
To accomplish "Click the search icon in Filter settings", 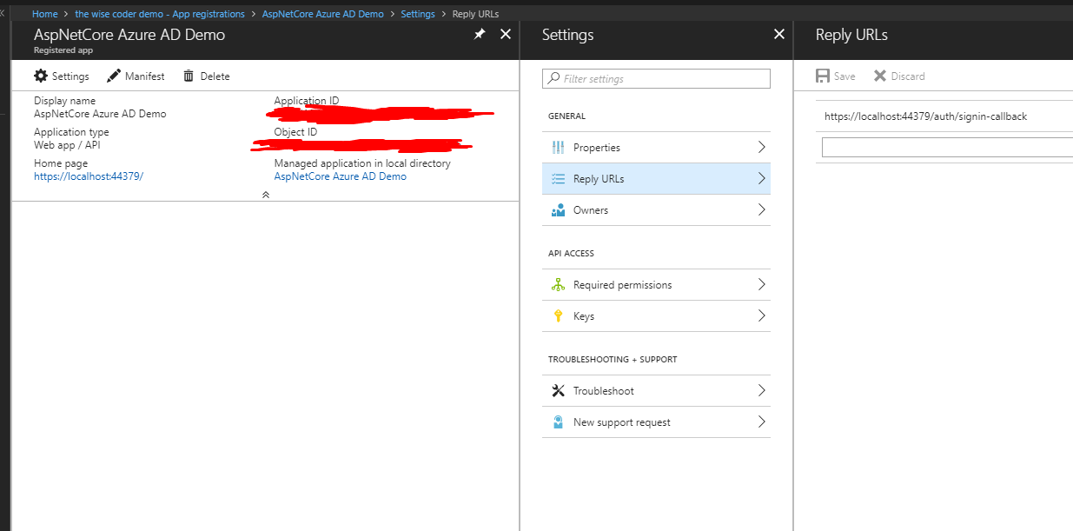I will [553, 79].
